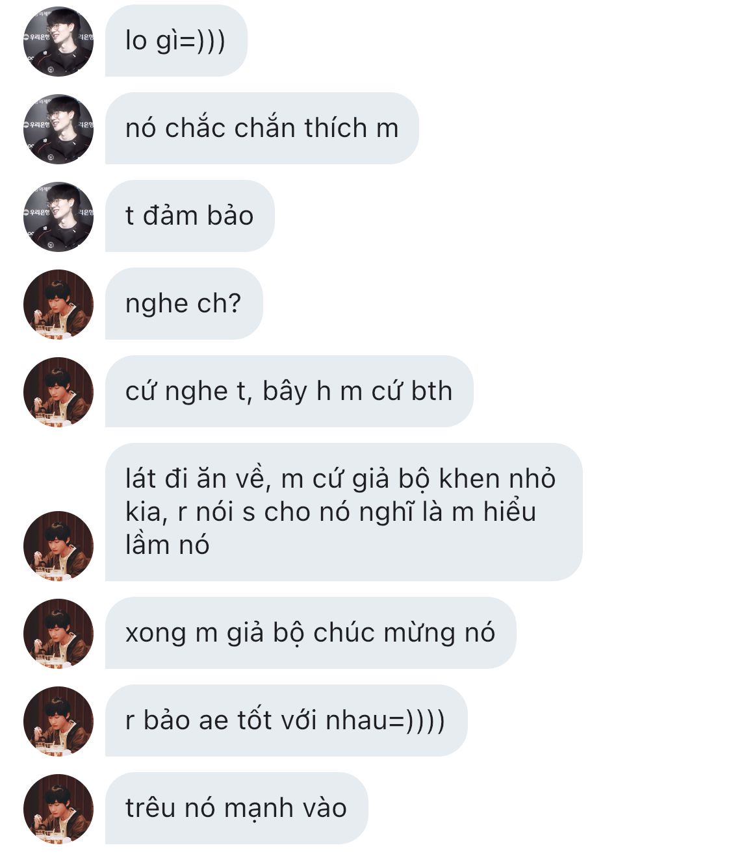Select the "nó chắc chắn thích m" bubble
The height and width of the screenshot is (865, 731).
(x=262, y=129)
